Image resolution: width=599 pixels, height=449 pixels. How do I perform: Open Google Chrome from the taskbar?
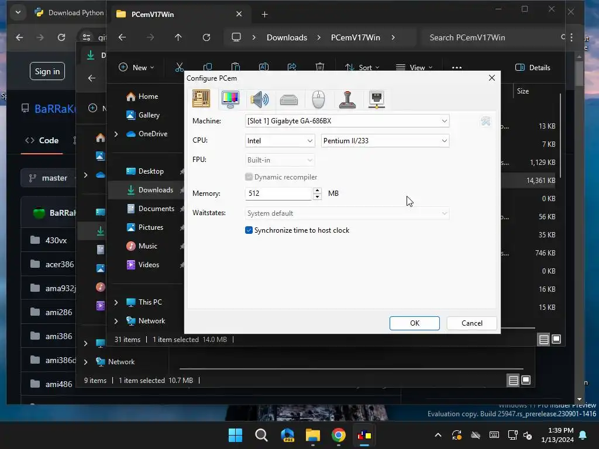click(339, 435)
